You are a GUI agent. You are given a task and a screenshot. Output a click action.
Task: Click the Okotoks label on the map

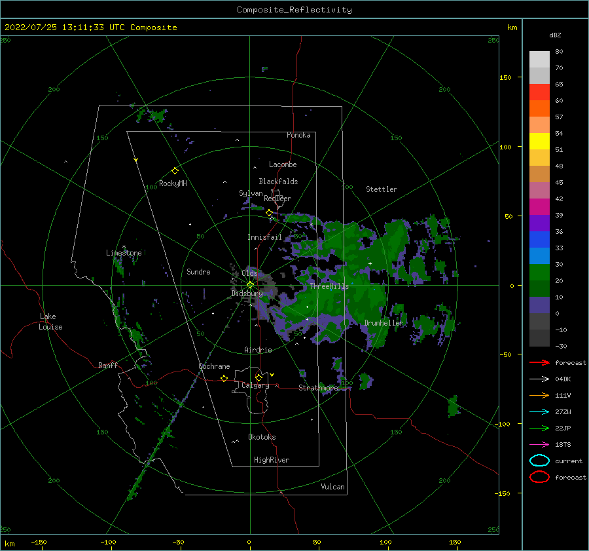[x=262, y=437]
